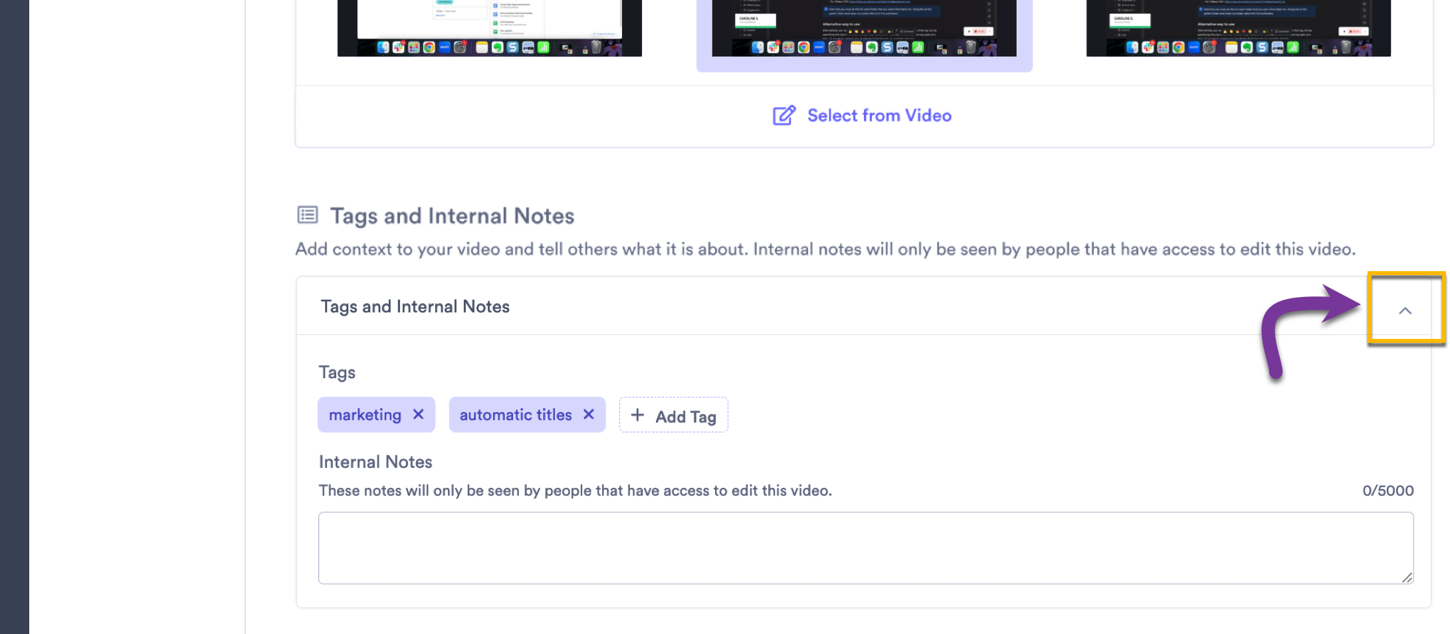Select the rightmost video thumbnail
Image resolution: width=1450 pixels, height=634 pixels.
tap(1239, 28)
